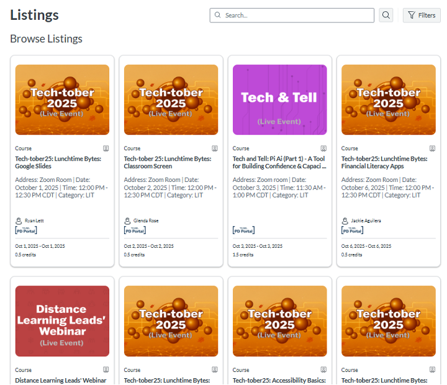Select the purple Tech & Tell thumbnail
Screen dimensions: 447x385
click(x=279, y=99)
